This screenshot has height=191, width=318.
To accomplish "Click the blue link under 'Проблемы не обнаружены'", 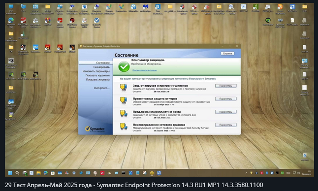I will click(x=144, y=70).
